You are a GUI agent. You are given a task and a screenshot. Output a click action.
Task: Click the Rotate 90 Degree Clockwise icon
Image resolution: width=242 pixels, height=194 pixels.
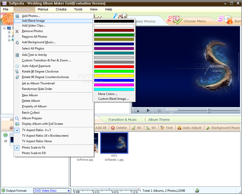point(17,72)
